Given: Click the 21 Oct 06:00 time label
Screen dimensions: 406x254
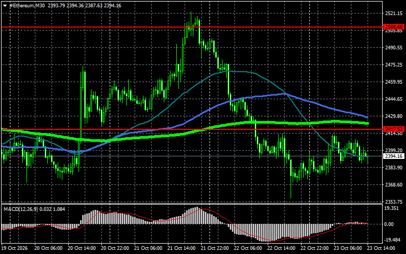Looking at the screenshot, I should [148, 248].
